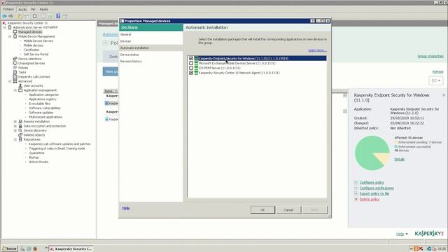Collapse the Repositories tree node
Image resolution: width=448 pixels, height=252 pixels.
pos(15,139)
